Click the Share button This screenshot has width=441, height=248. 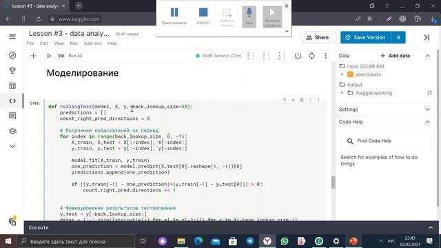click(x=318, y=37)
